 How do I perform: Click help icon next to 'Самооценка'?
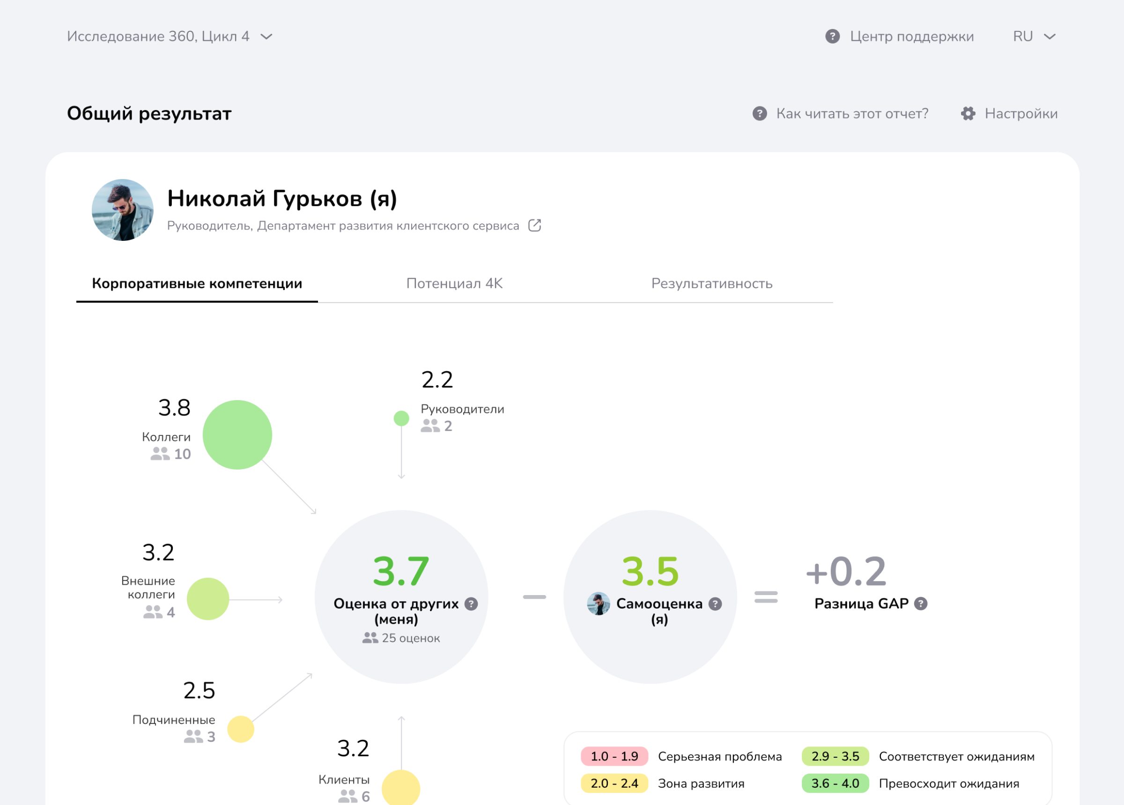715,604
